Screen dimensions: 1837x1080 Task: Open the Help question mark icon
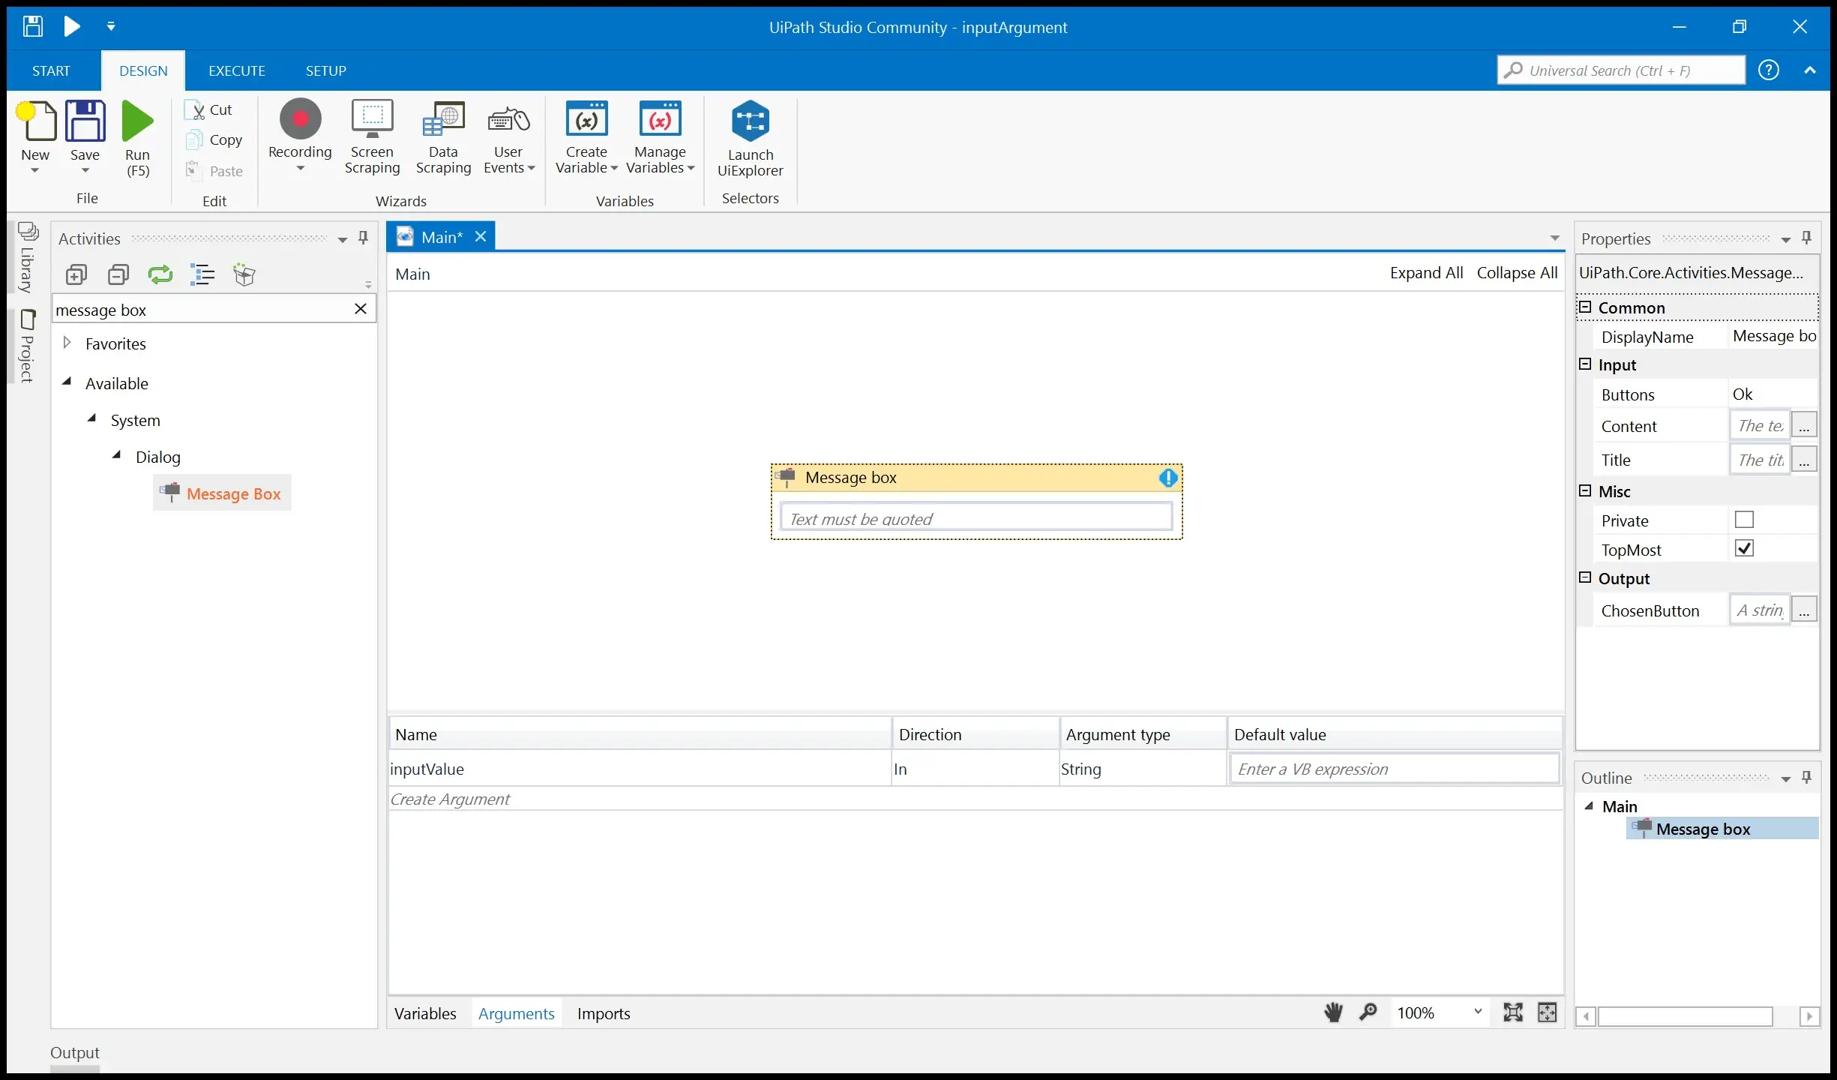tap(1769, 70)
